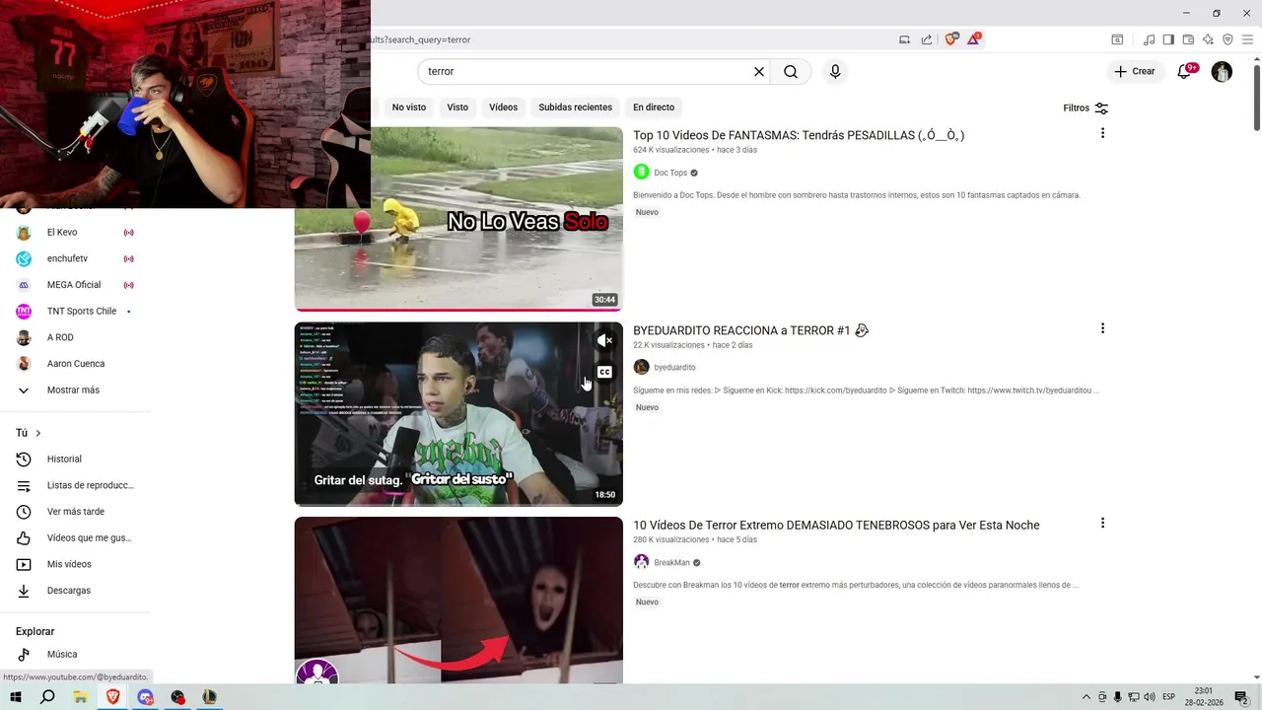Open the BreakMan channel avatar
This screenshot has width=1262, height=710.
pos(641,562)
